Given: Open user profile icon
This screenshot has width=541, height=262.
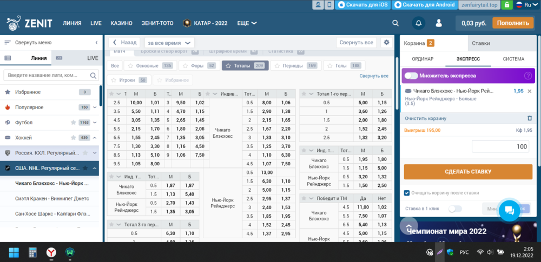Looking at the screenshot, I should 439,23.
